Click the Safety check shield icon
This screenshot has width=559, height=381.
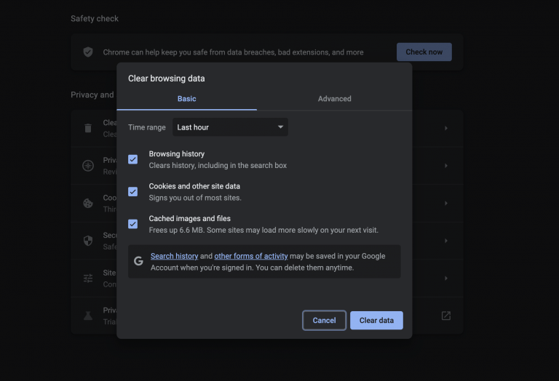[88, 52]
